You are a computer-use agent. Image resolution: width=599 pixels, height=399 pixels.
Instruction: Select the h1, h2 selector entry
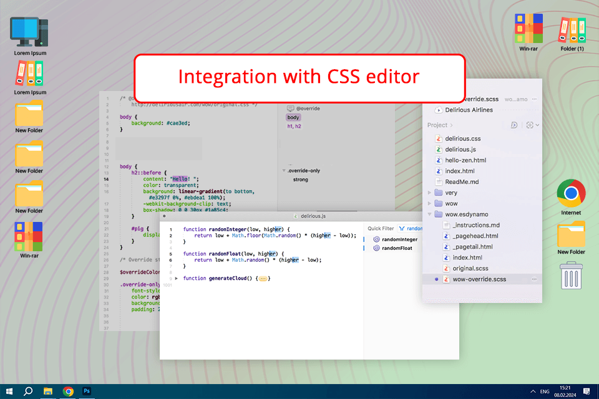(294, 127)
